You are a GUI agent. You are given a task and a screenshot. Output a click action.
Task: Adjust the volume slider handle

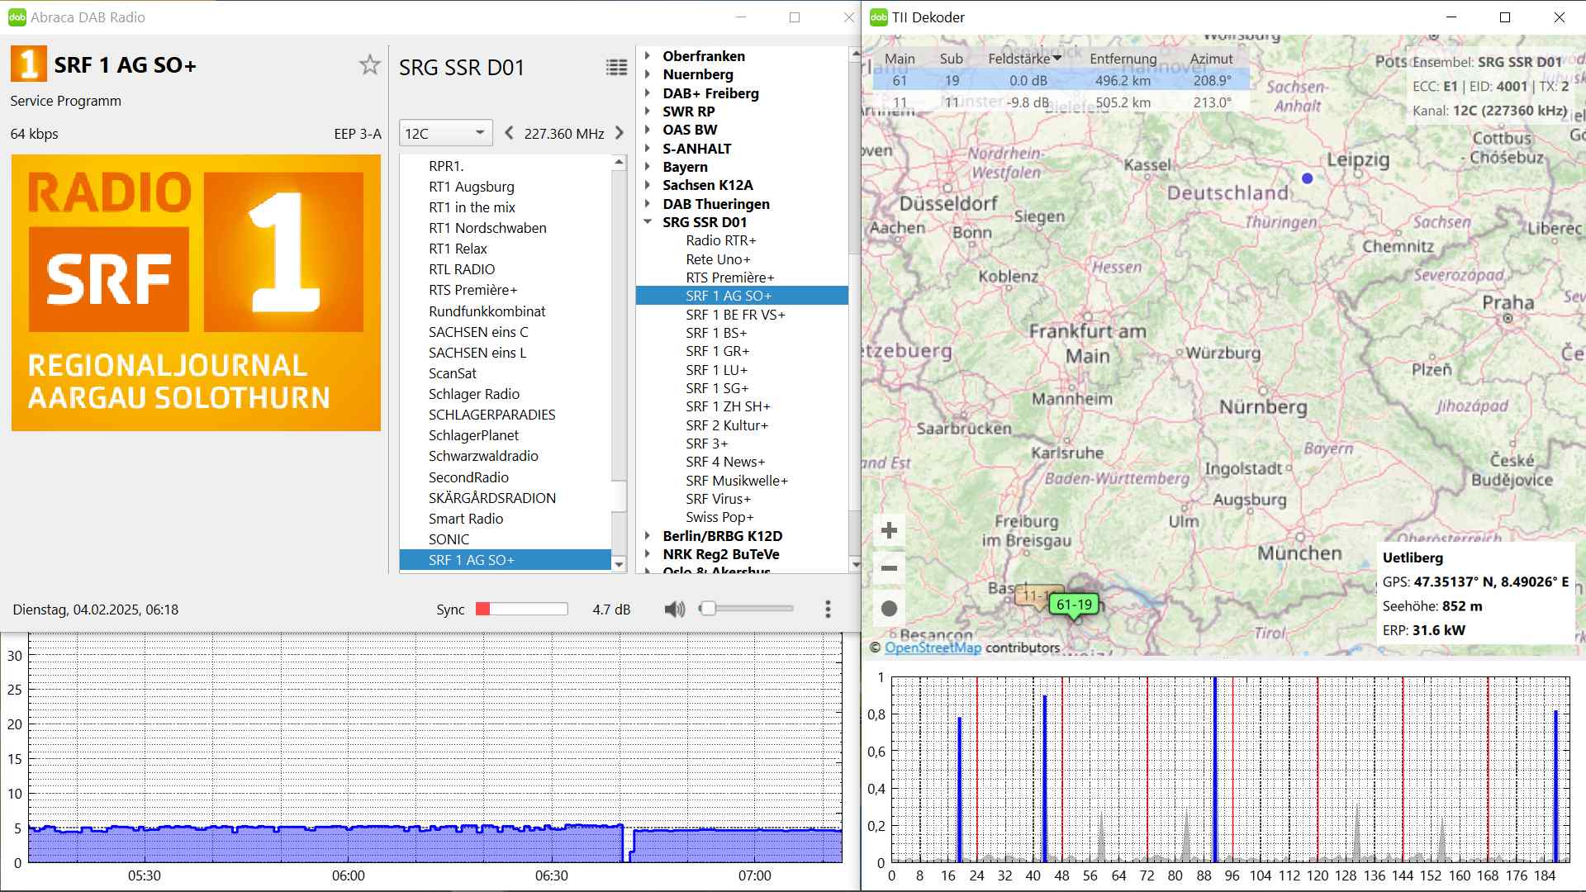(x=707, y=609)
